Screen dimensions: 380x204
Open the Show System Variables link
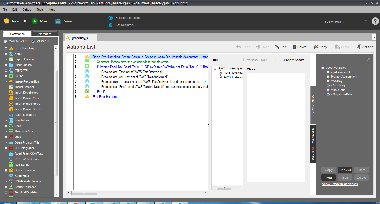pos(340,184)
